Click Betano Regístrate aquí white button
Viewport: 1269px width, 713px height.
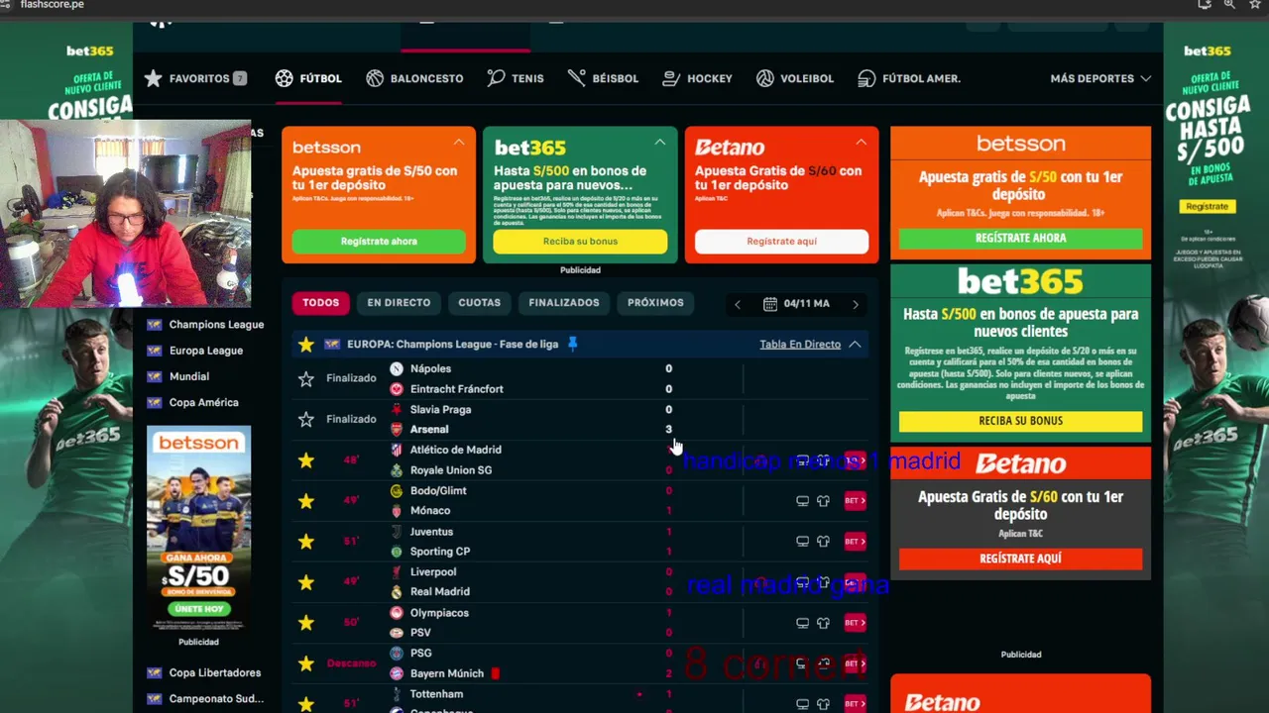(781, 242)
